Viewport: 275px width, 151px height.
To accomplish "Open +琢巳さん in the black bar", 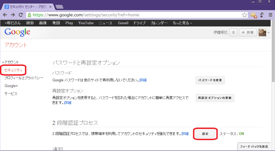I will (13, 23).
